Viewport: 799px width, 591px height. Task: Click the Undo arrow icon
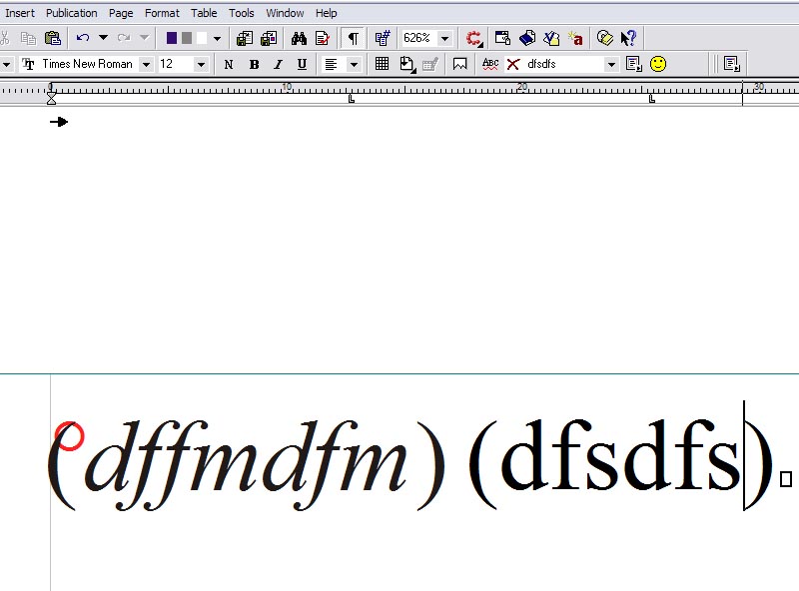click(83, 38)
